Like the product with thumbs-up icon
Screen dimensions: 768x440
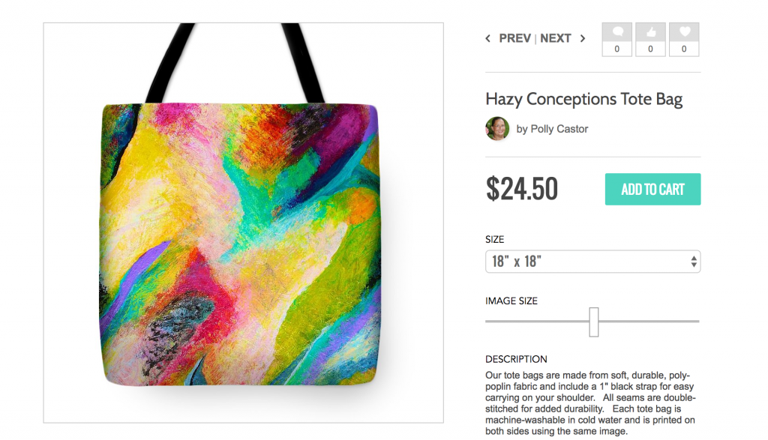pyautogui.click(x=650, y=32)
